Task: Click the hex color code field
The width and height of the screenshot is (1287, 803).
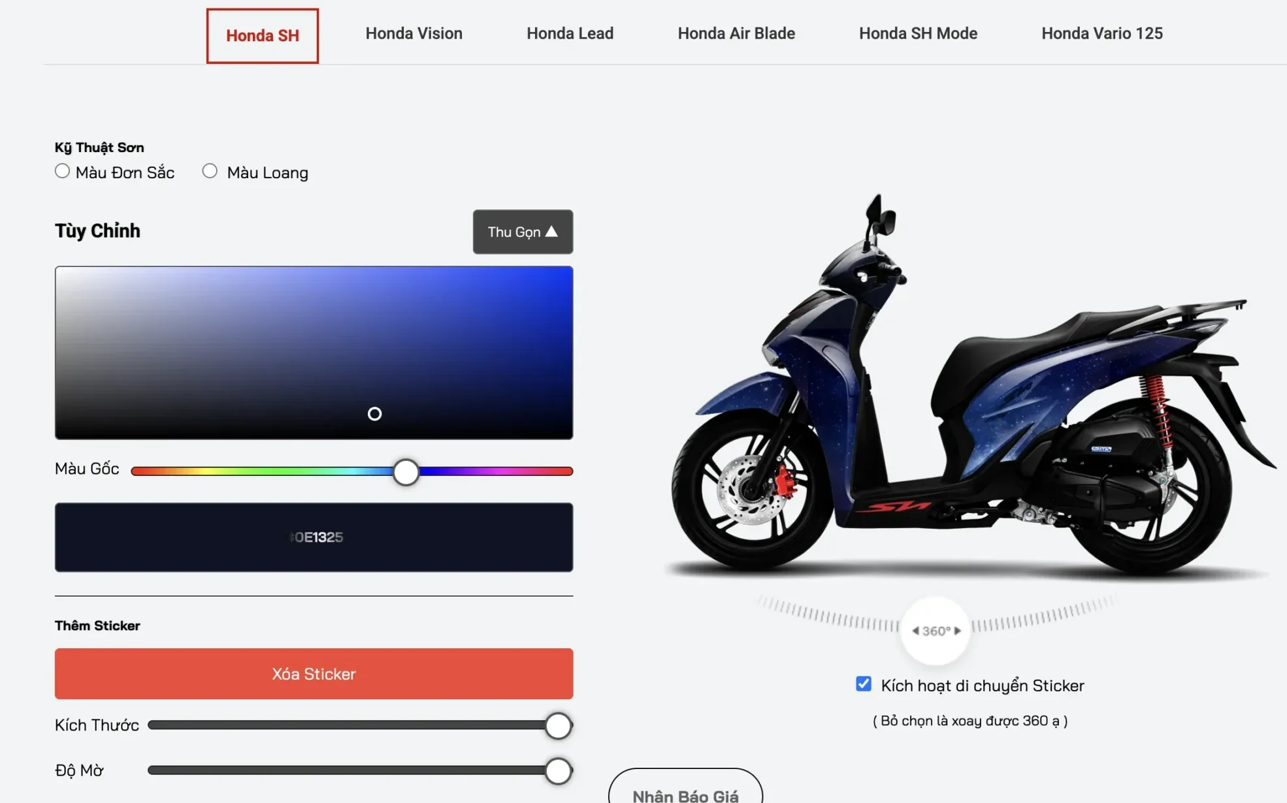Action: 314,537
